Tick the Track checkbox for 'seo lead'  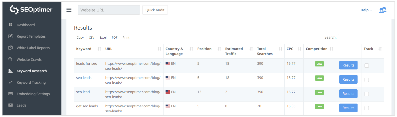(x=367, y=94)
